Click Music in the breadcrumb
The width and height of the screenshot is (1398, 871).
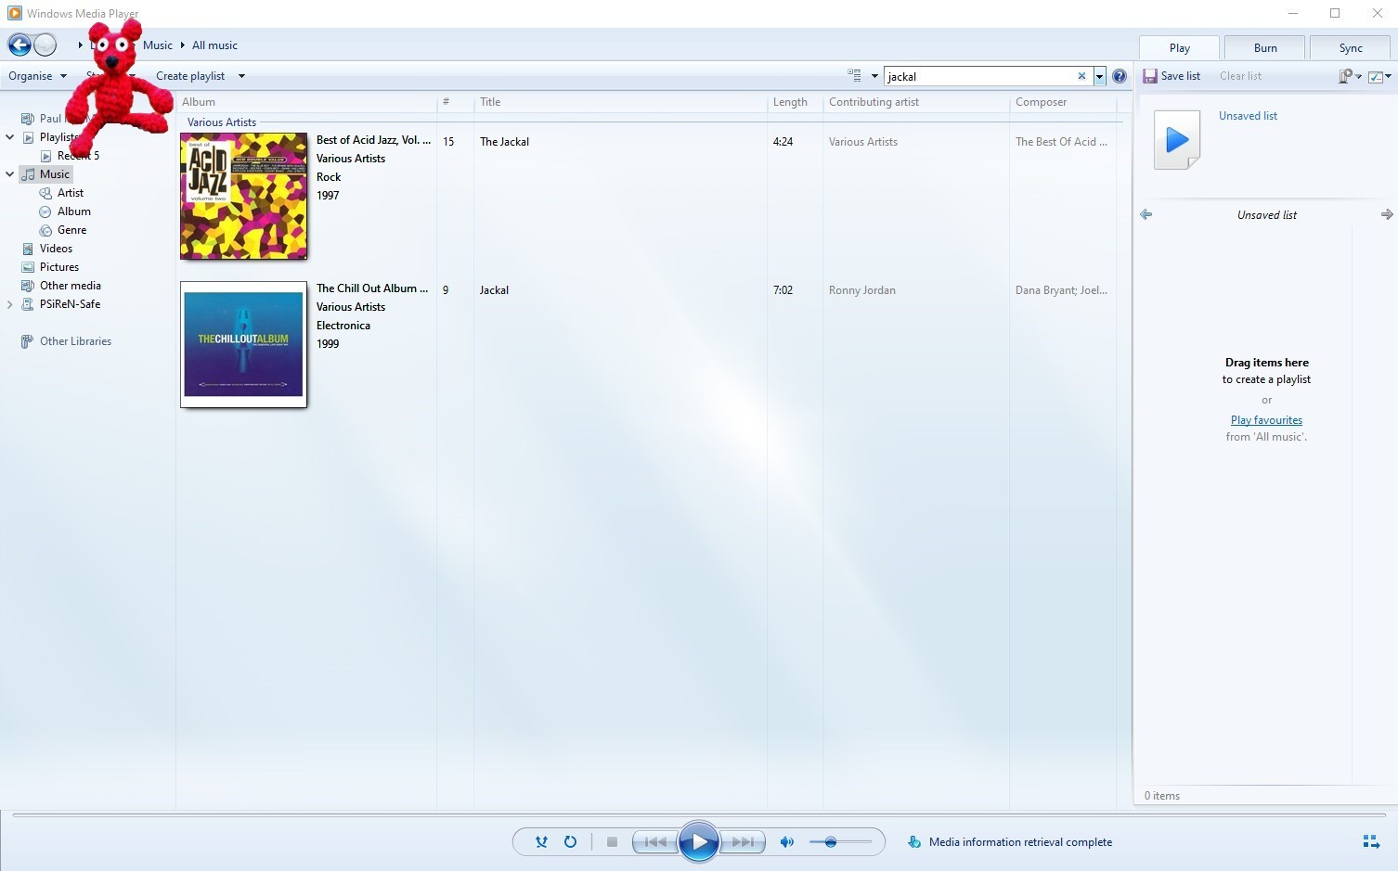(x=158, y=45)
